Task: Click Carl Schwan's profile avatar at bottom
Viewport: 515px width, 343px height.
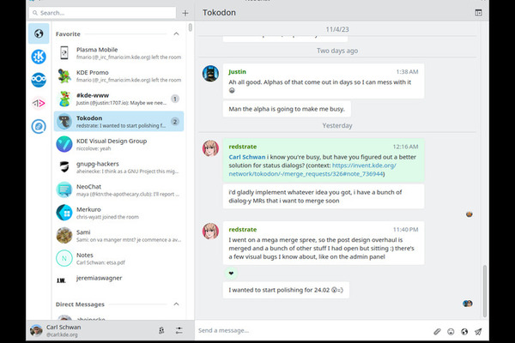Action: tap(36, 330)
